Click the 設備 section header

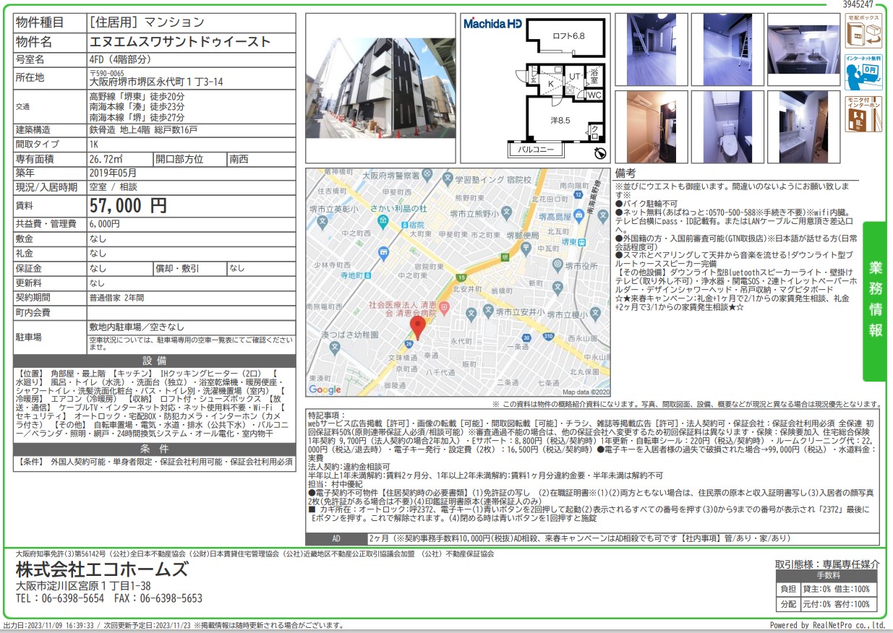tap(155, 361)
